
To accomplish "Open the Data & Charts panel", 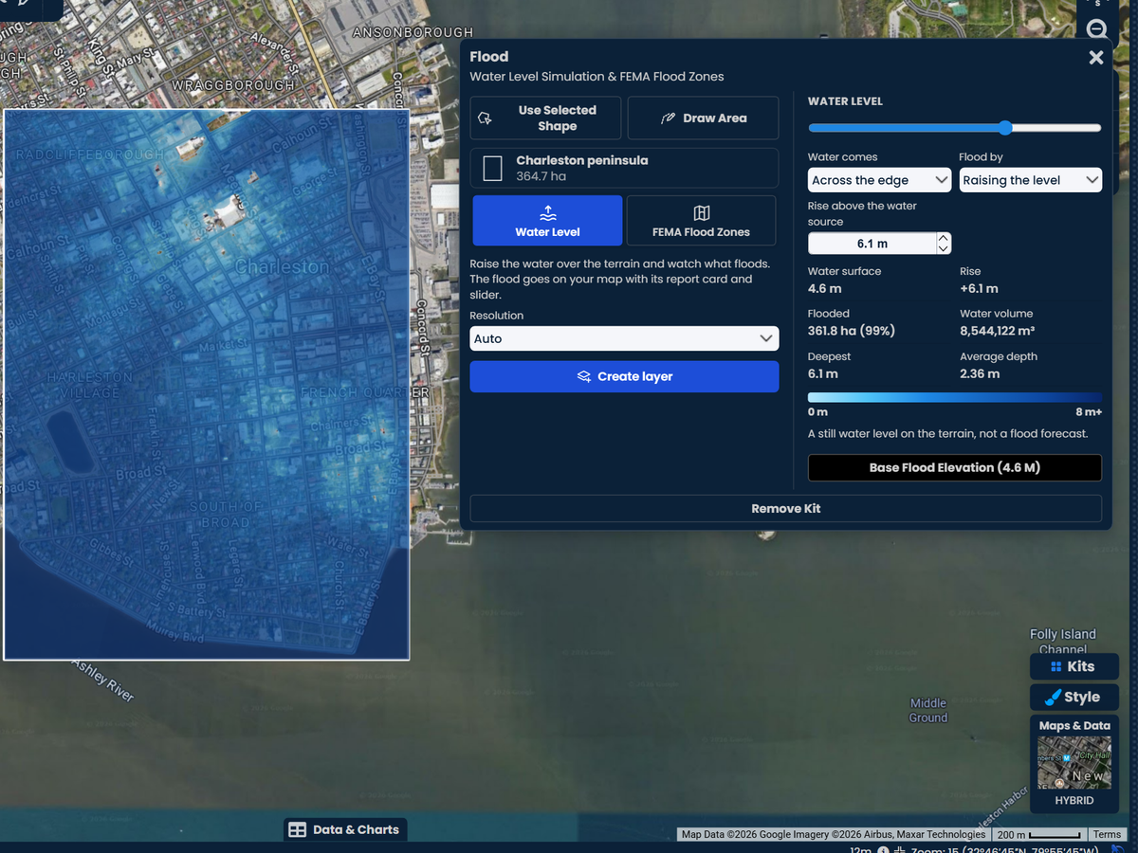I will pos(345,829).
